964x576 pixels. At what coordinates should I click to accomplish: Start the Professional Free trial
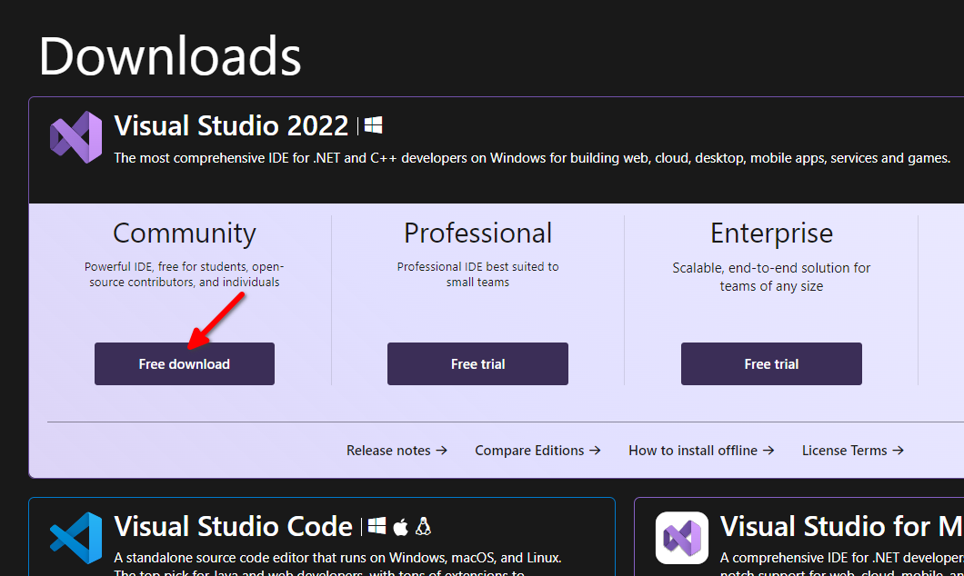(x=477, y=364)
